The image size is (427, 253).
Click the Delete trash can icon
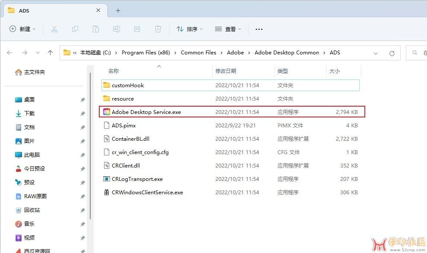(x=158, y=29)
